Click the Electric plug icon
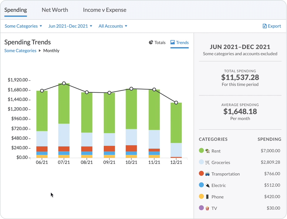 208,186
